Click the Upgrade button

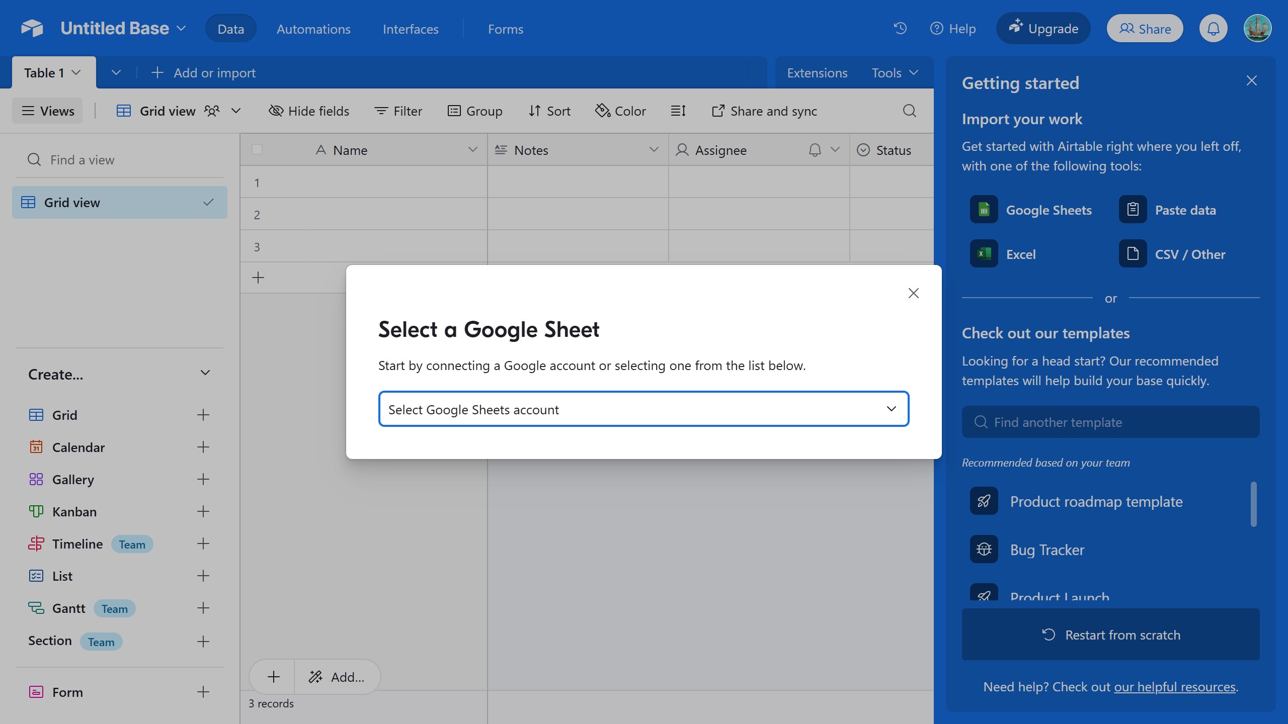coord(1043,28)
